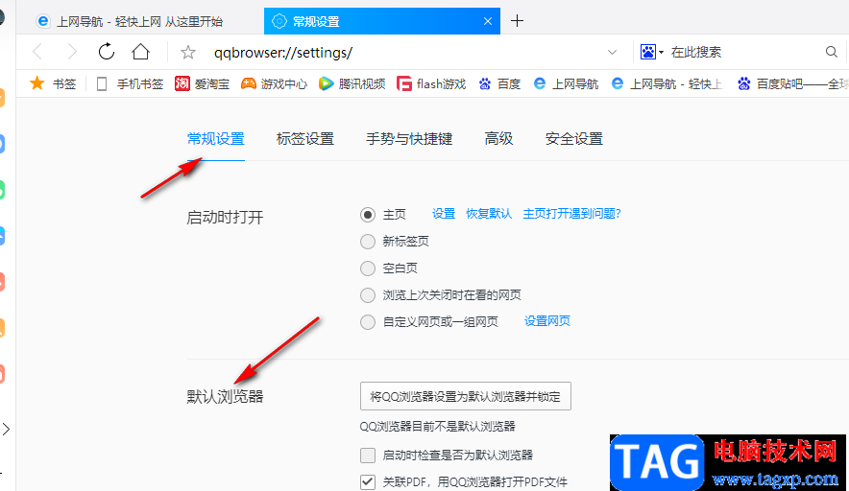Click the 设置 homepage link
Image resolution: width=849 pixels, height=491 pixels.
444,214
